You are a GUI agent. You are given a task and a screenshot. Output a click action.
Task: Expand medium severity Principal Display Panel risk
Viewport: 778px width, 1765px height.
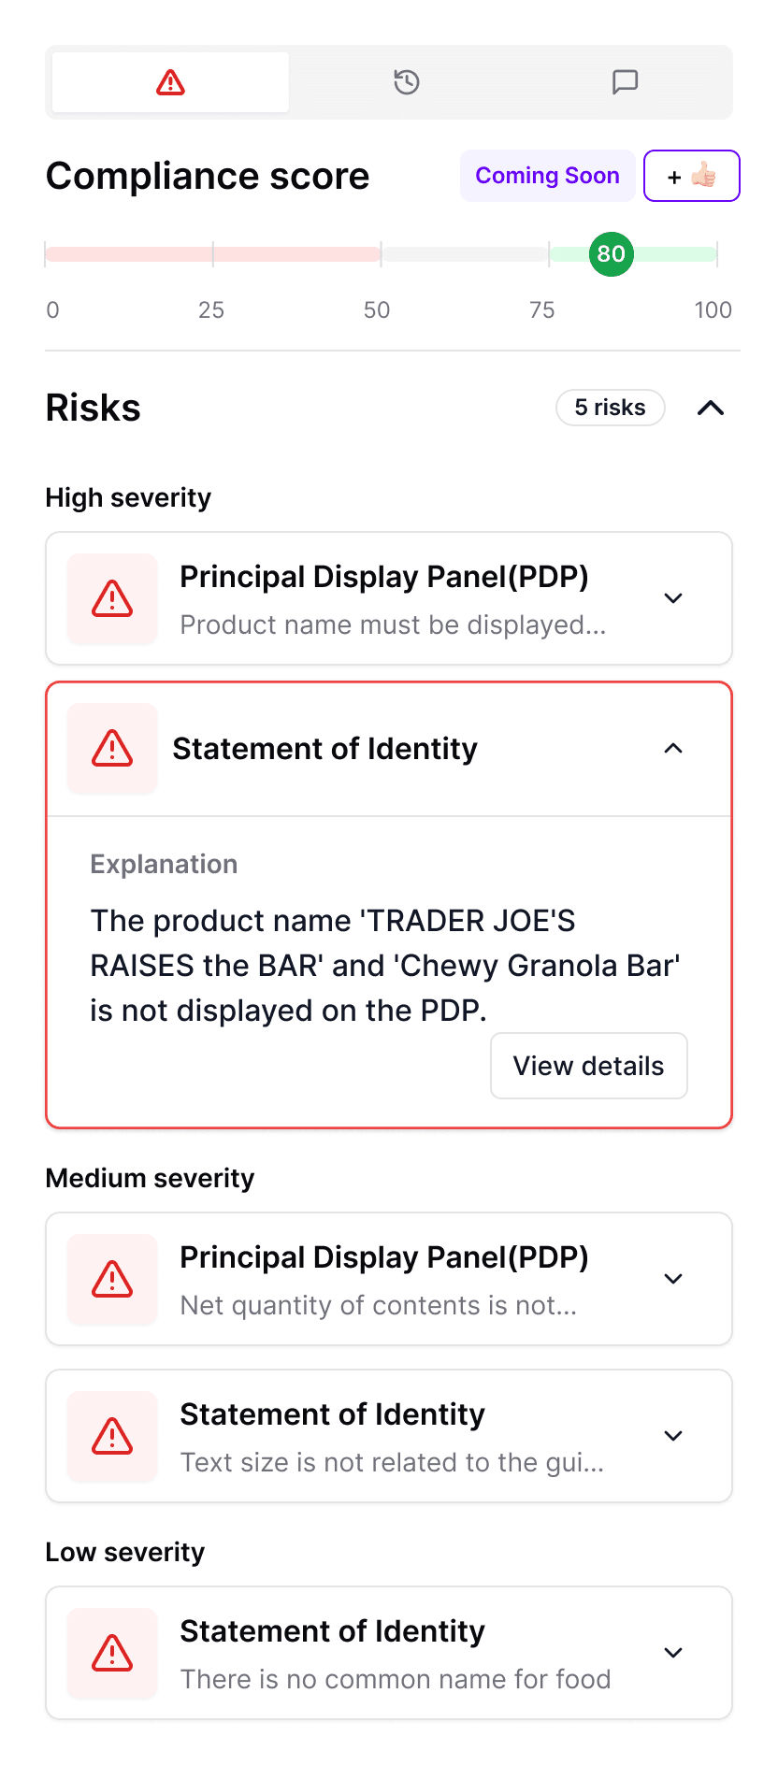tap(673, 1279)
